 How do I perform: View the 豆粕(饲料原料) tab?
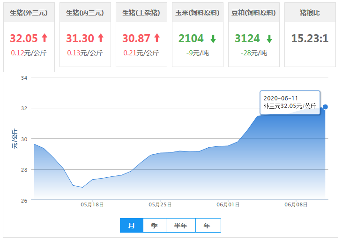pyautogui.click(x=253, y=13)
